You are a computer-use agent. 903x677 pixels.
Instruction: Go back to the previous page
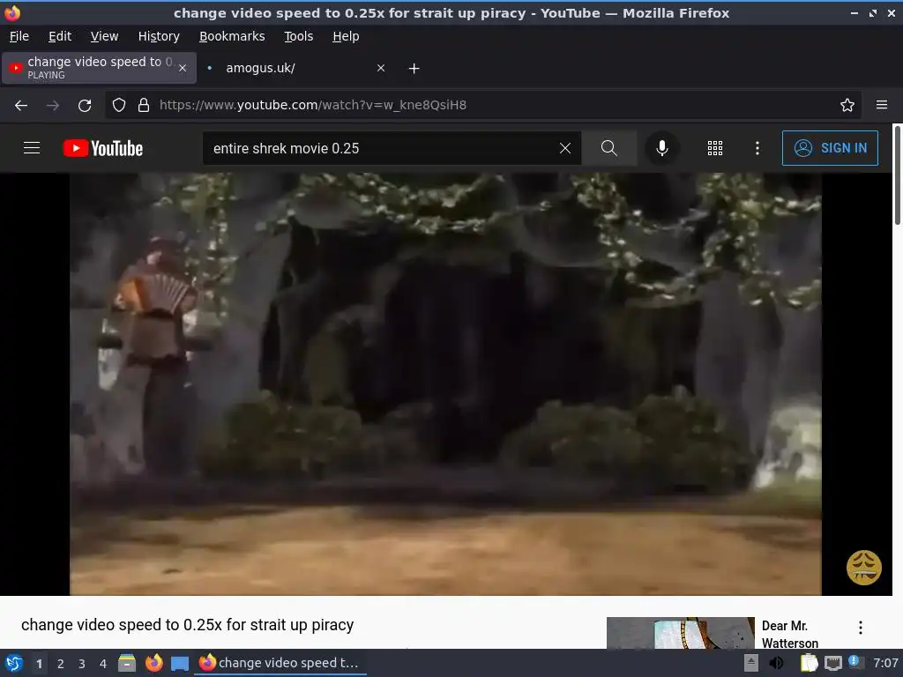click(x=21, y=106)
